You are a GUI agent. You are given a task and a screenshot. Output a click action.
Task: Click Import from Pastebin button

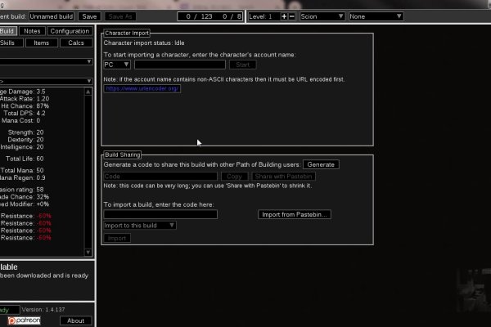click(295, 214)
